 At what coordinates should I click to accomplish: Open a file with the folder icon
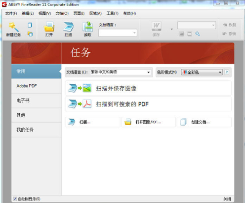click(49, 27)
